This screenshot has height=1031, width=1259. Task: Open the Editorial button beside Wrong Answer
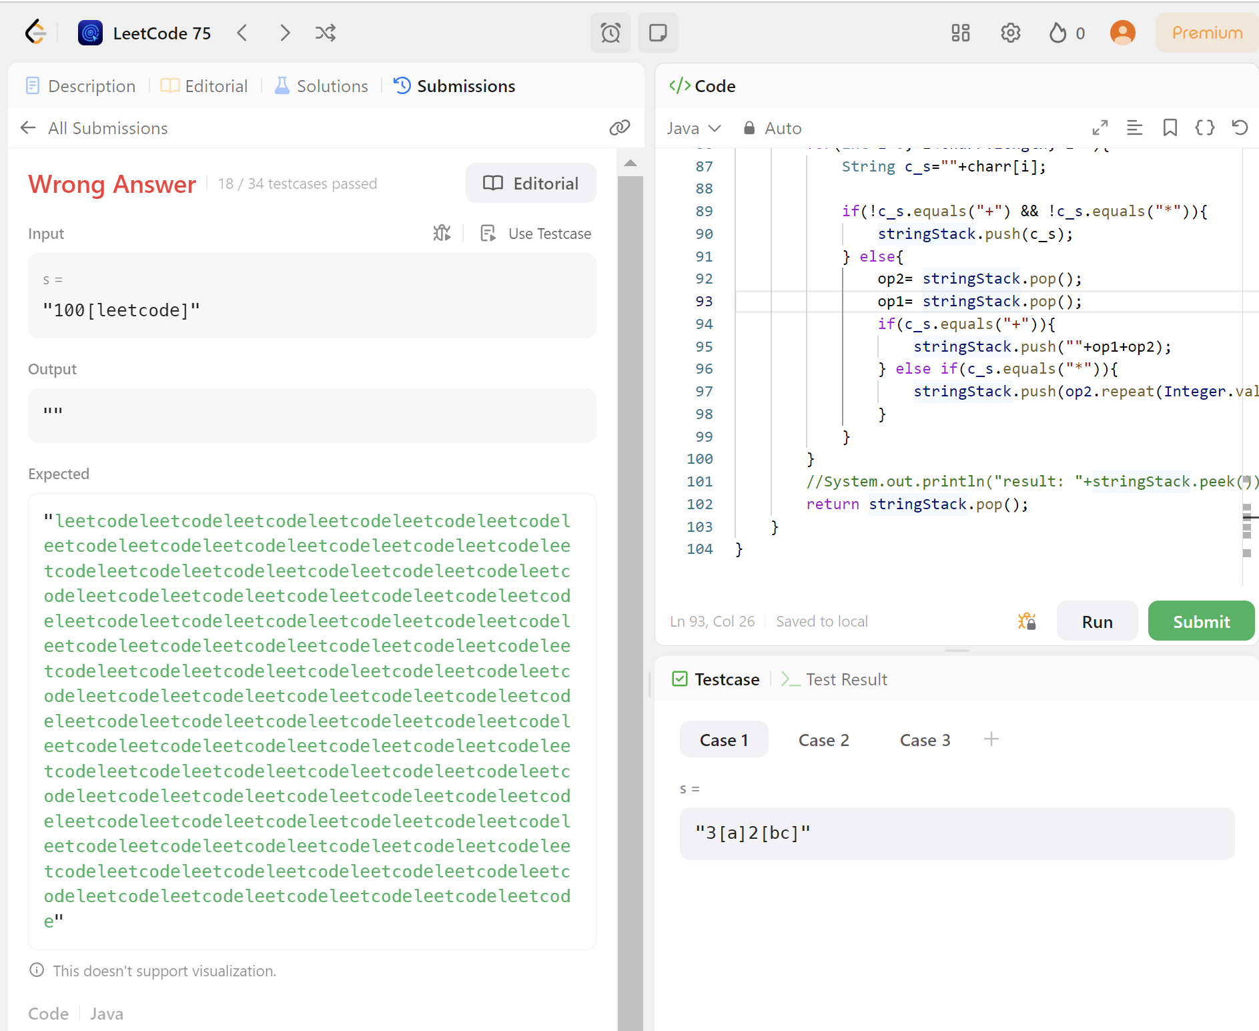tap(531, 184)
